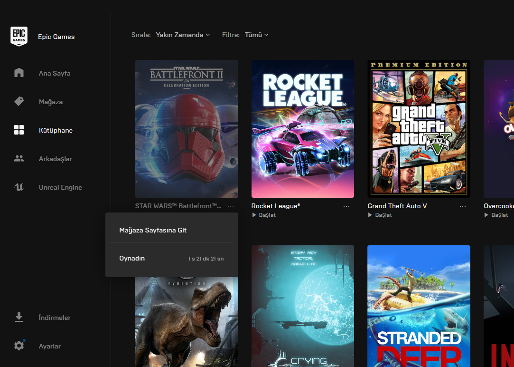Click the Ana Sayfa home icon

[19, 73]
